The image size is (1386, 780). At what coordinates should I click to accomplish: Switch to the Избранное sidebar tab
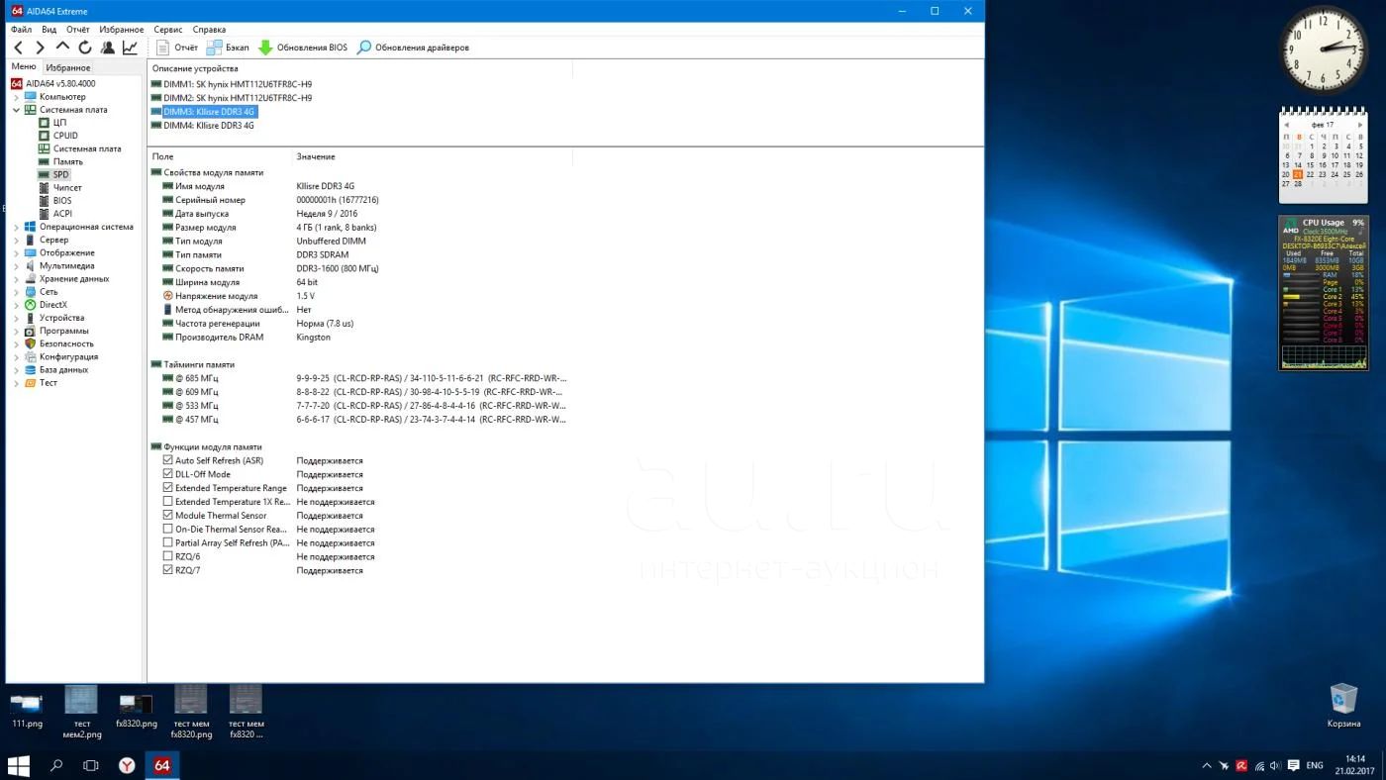pyautogui.click(x=68, y=67)
